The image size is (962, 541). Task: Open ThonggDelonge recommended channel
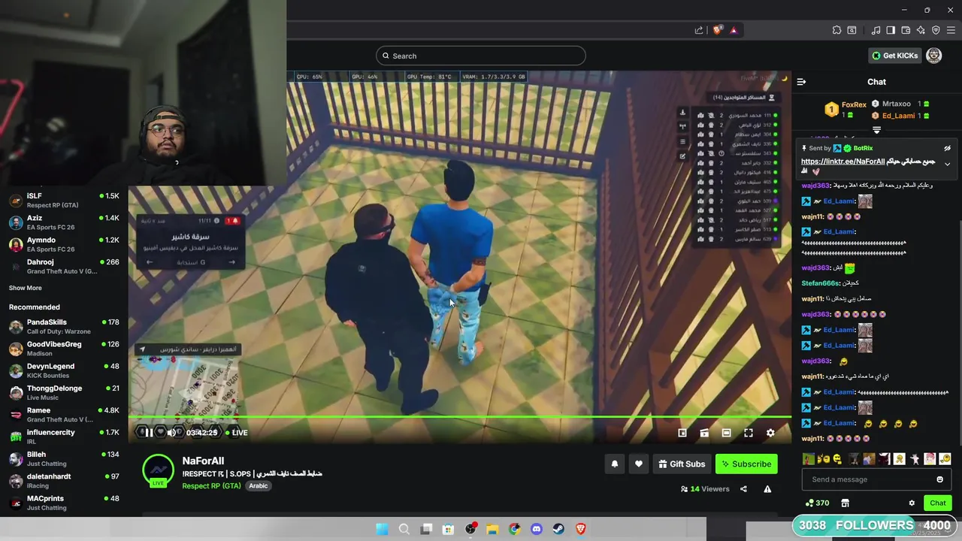[x=65, y=392]
